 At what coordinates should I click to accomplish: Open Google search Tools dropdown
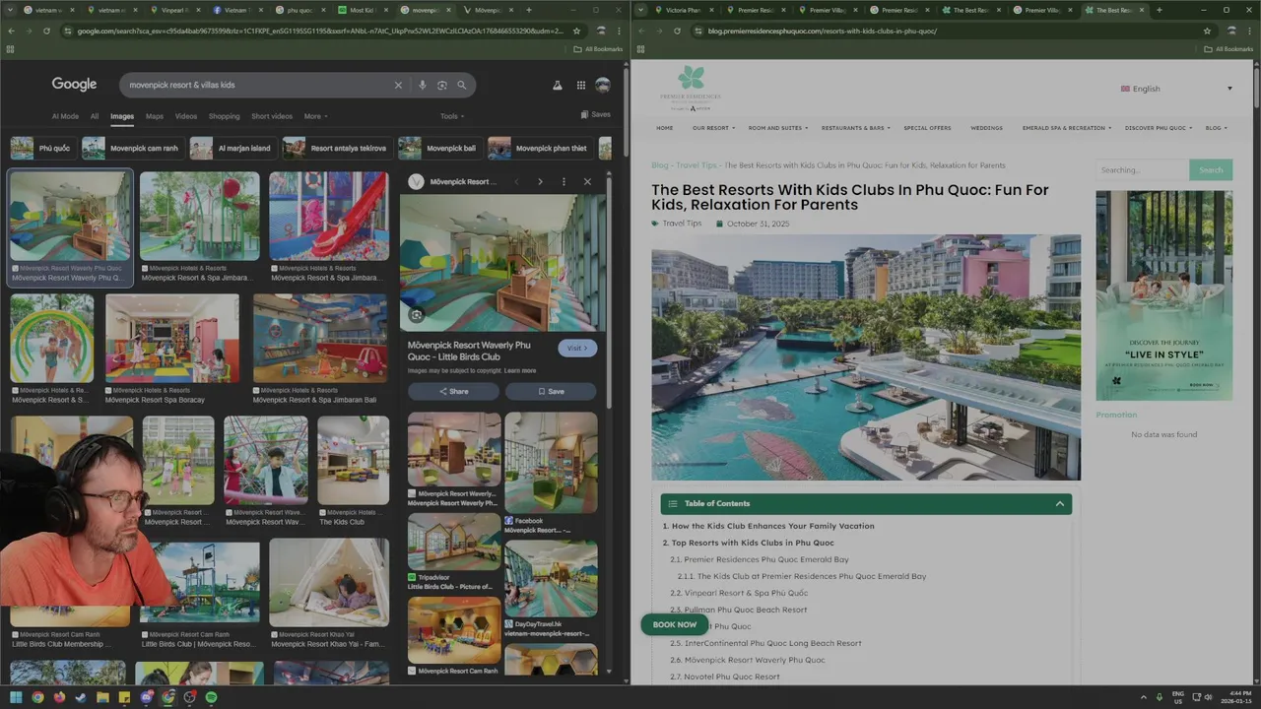click(x=451, y=116)
